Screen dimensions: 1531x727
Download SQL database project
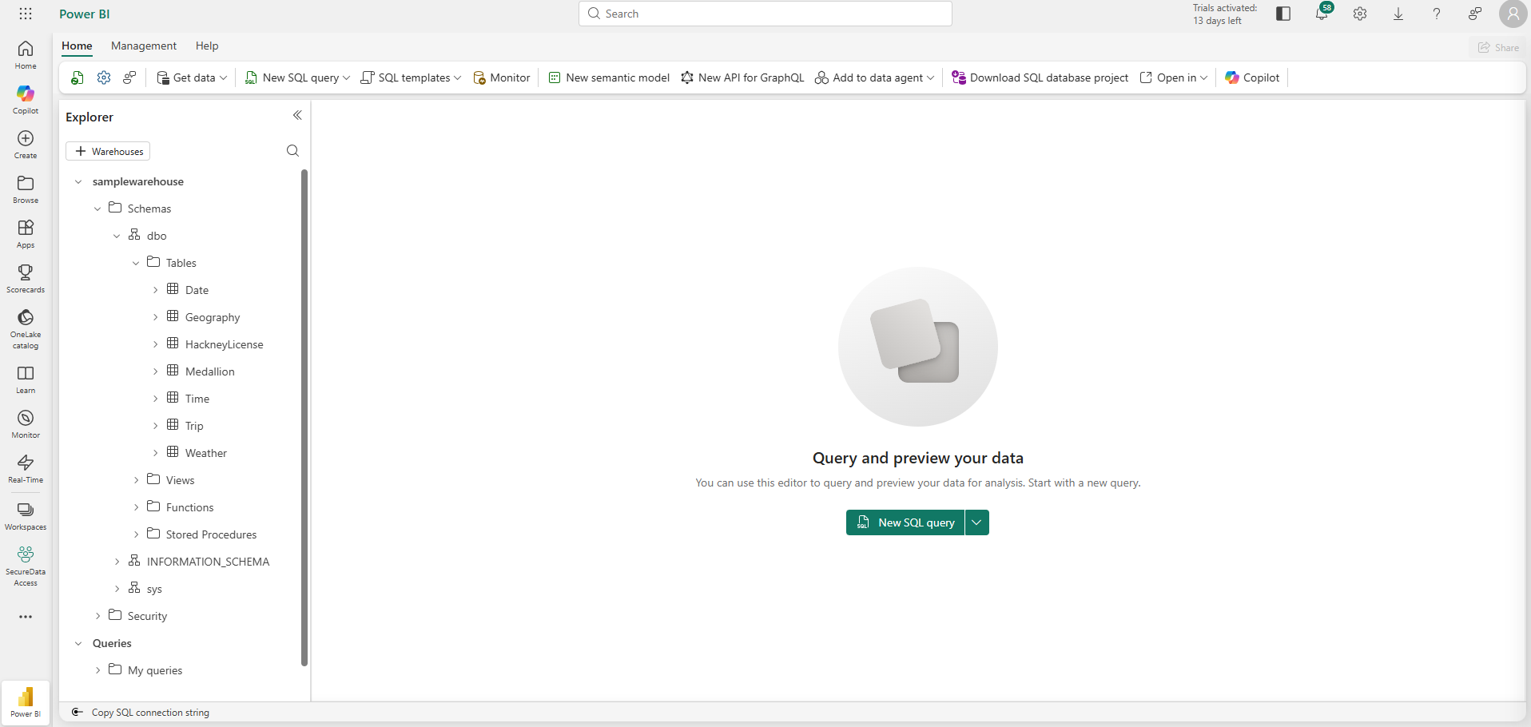1040,77
